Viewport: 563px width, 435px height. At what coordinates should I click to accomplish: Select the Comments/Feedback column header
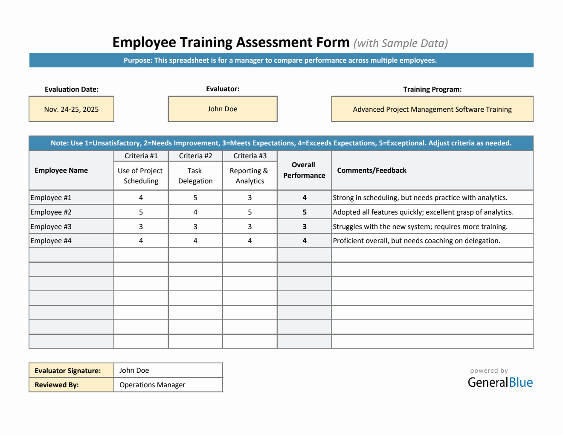point(371,170)
